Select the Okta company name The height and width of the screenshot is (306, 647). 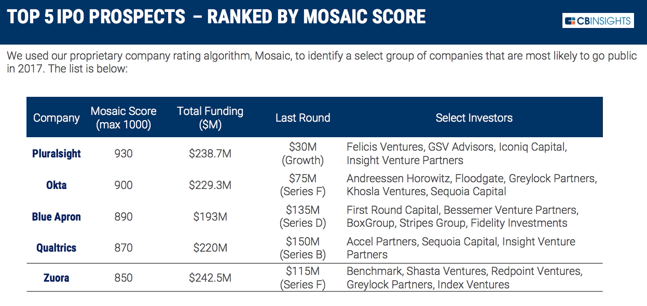pos(56,185)
